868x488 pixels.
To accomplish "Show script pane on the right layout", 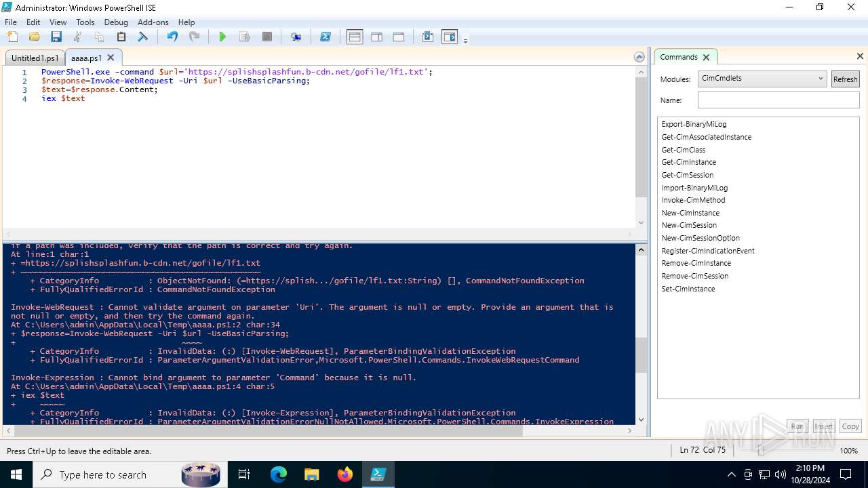I will point(376,37).
